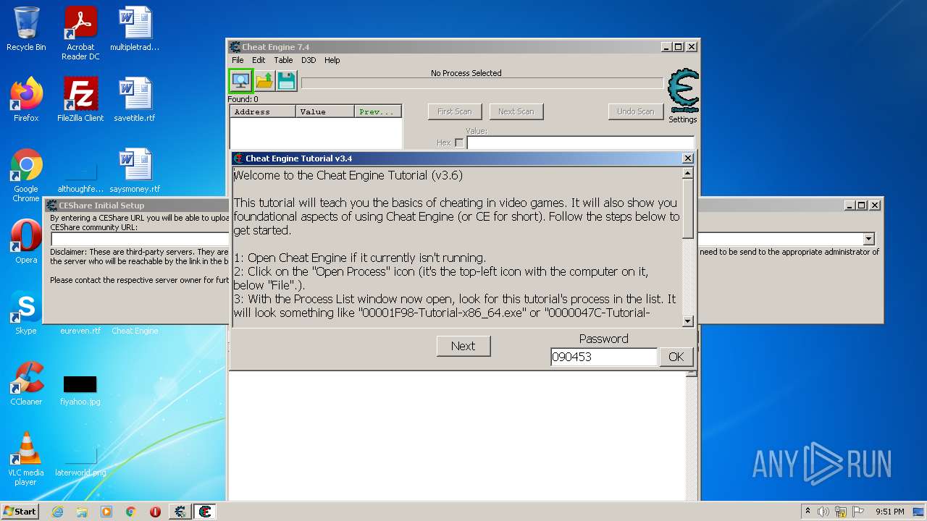Click the scan Value input field
The width and height of the screenshot is (927, 521).
[580, 143]
